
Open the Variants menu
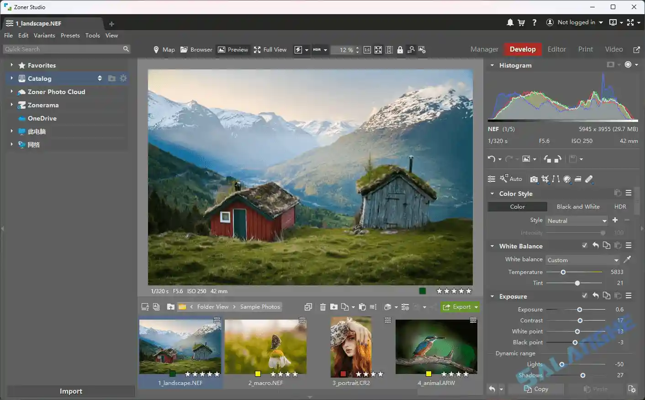pyautogui.click(x=44, y=35)
